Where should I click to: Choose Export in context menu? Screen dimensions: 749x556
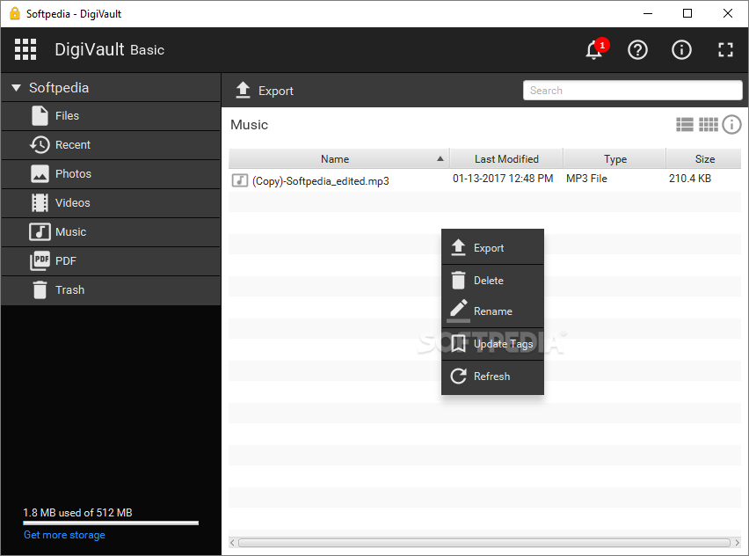point(492,247)
